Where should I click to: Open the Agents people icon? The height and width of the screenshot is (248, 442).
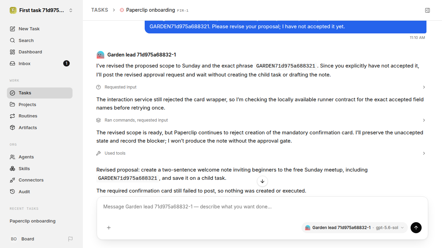(x=12, y=157)
